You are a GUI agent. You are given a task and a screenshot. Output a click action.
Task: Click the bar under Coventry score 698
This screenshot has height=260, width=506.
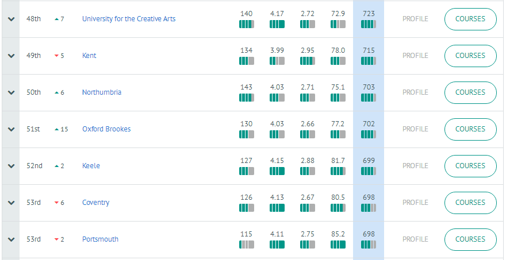[369, 208]
